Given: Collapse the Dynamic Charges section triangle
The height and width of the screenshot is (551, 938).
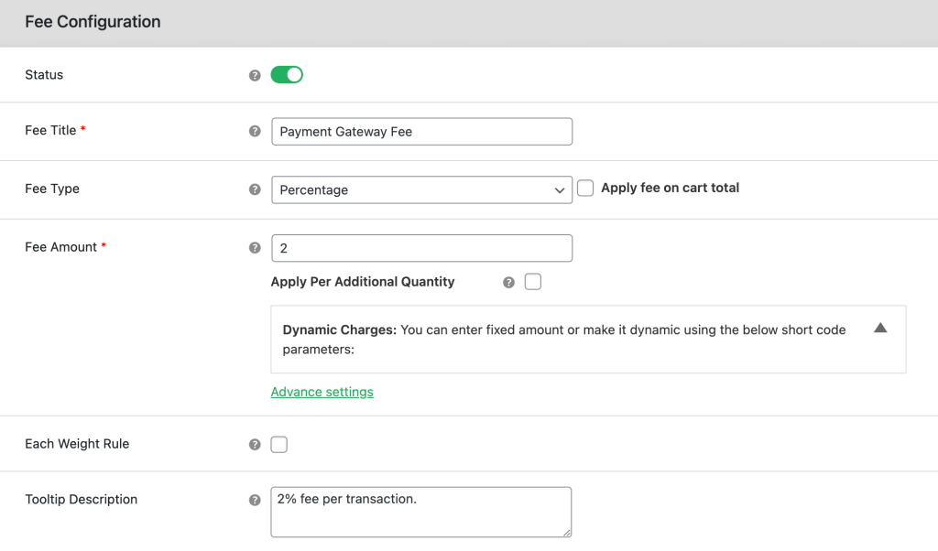Looking at the screenshot, I should coord(880,328).
